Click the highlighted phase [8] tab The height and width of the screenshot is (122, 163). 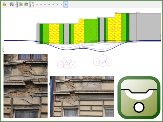(66, 4)
